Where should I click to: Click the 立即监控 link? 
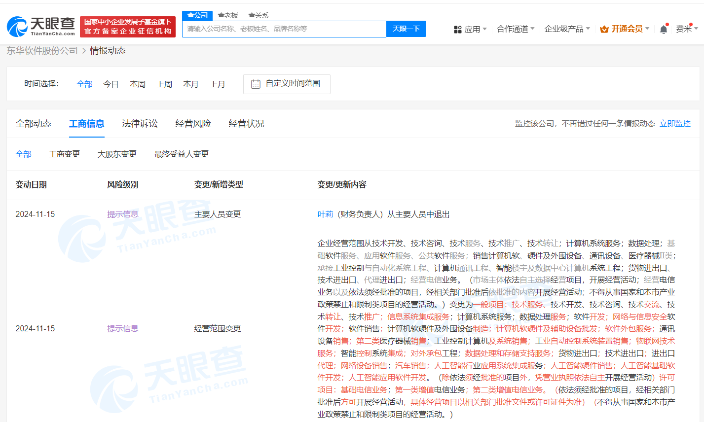[675, 124]
